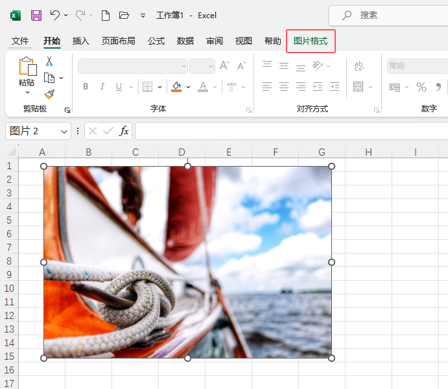Toggle align text left

tap(267, 86)
